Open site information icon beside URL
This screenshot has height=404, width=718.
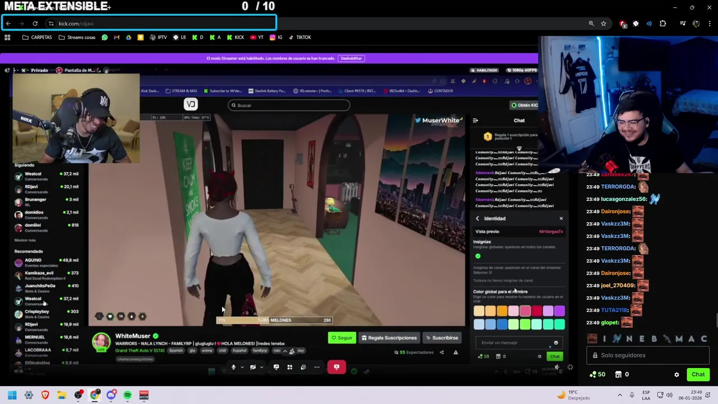[50, 24]
